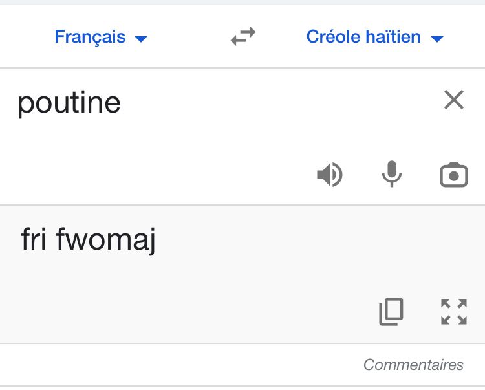485x390 pixels.
Task: Click the blank footer area left of Commentaires
Action: (162, 365)
